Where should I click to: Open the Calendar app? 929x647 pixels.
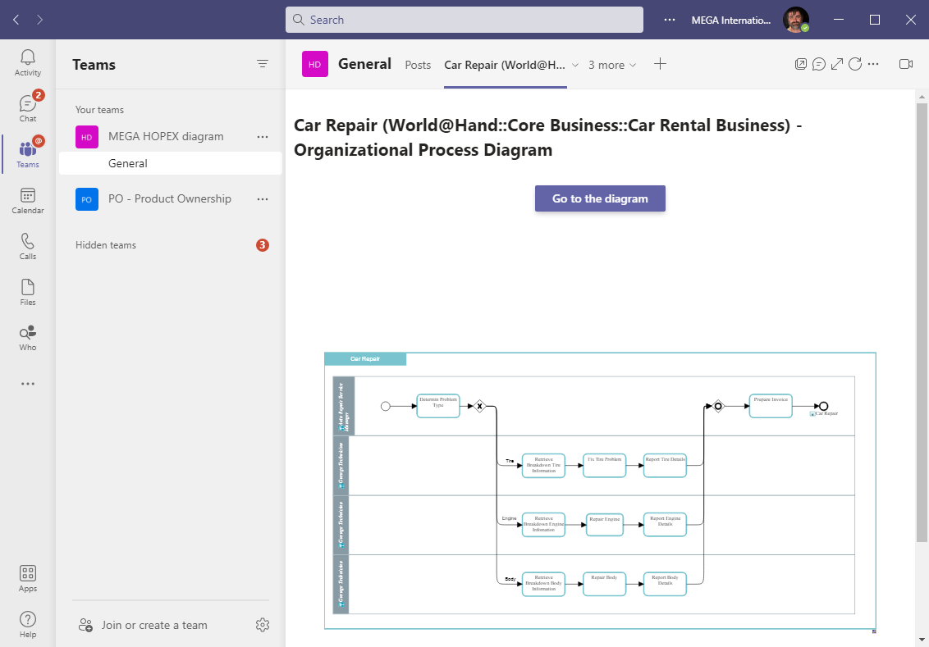pos(28,200)
